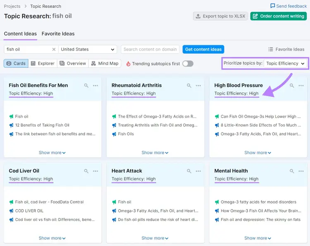The height and width of the screenshot is (246, 310).
Task: Click Order content writing button
Action: [278, 16]
